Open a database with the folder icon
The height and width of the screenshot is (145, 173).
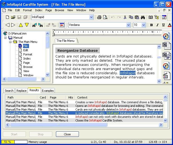[x=13, y=17]
